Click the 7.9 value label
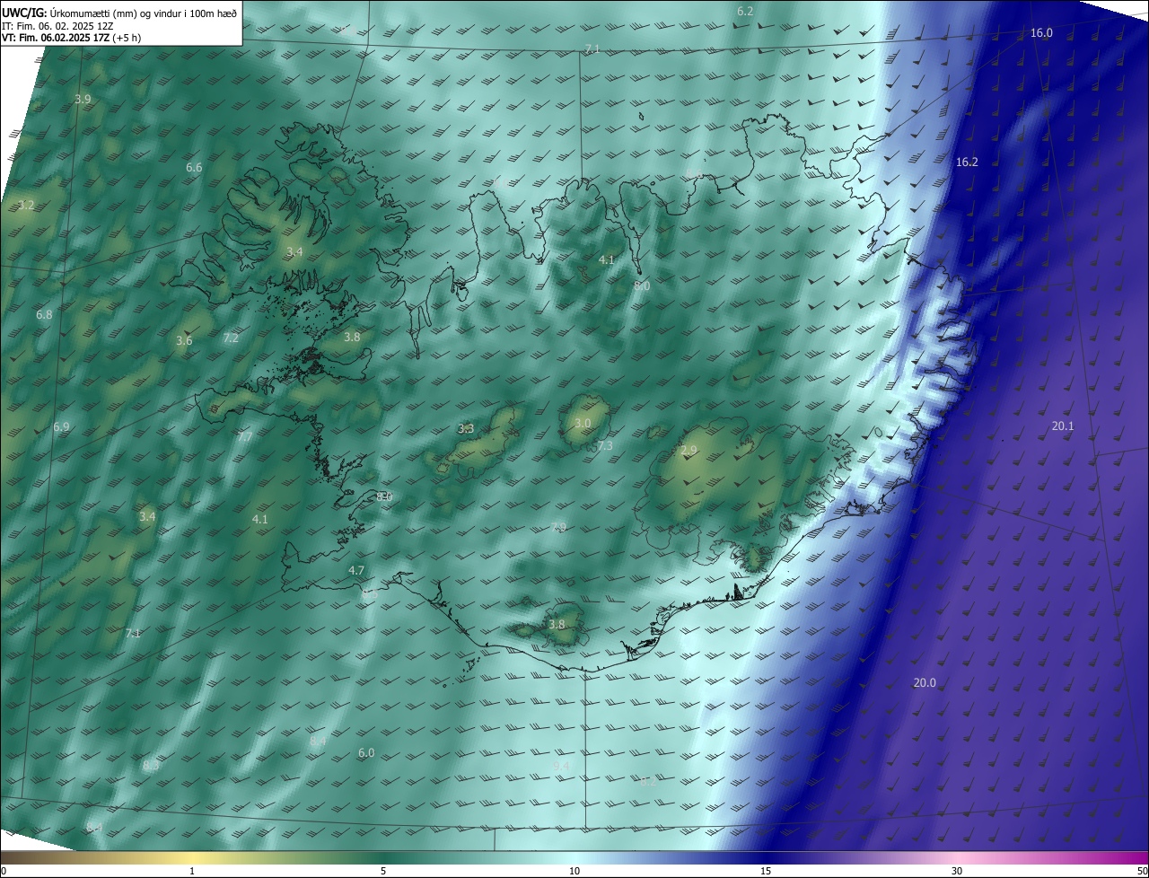This screenshot has width=1149, height=878. [558, 528]
